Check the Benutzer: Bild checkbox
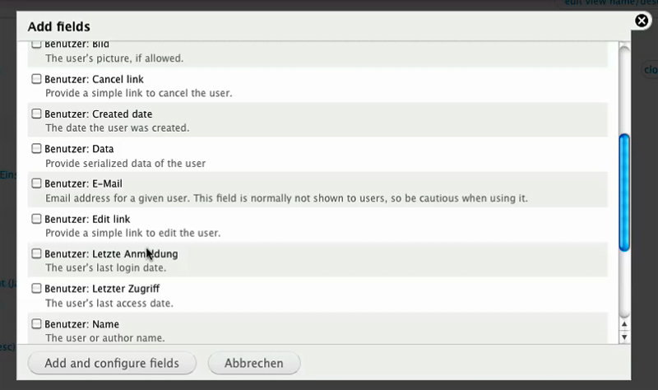This screenshot has width=658, height=390. (x=36, y=44)
